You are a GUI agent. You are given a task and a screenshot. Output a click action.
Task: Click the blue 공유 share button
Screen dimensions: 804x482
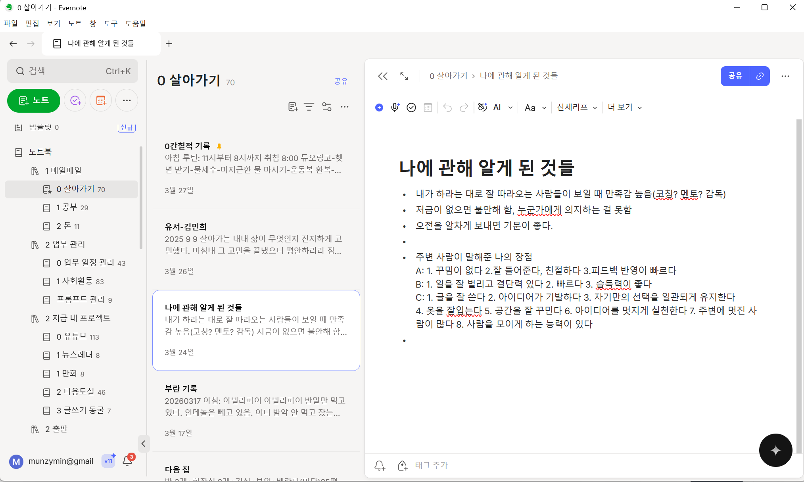coord(735,76)
